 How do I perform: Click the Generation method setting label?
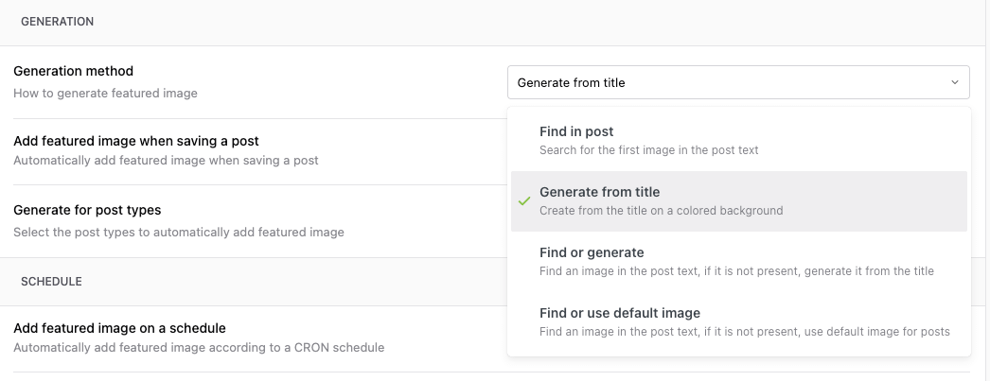click(73, 71)
